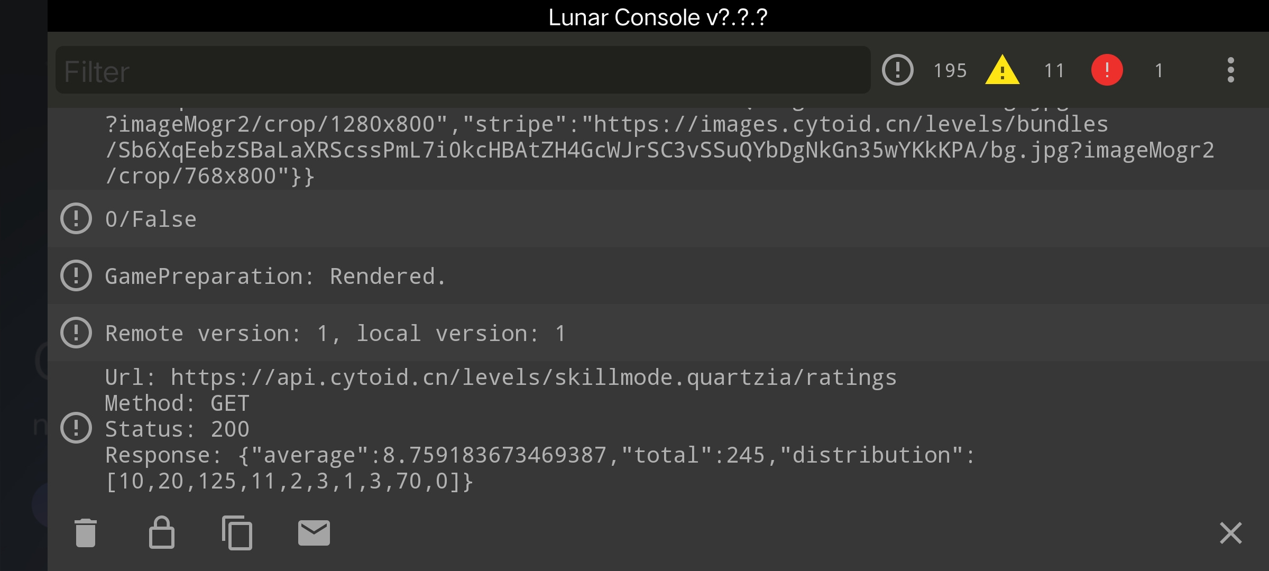Click the 195 info log count

pos(950,70)
